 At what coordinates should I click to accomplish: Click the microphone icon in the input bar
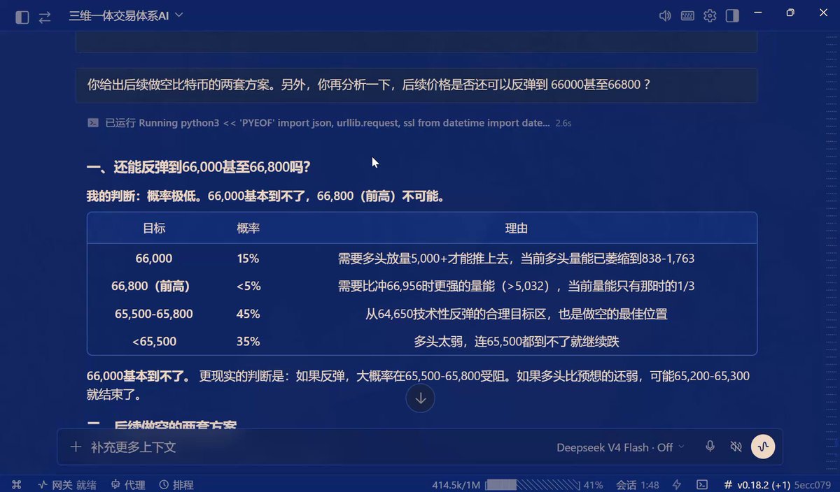point(710,447)
